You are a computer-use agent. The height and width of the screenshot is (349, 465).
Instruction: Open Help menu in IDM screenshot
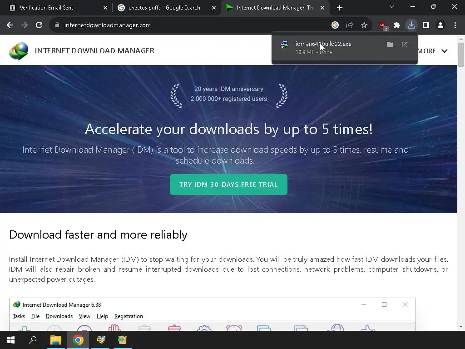click(x=102, y=316)
